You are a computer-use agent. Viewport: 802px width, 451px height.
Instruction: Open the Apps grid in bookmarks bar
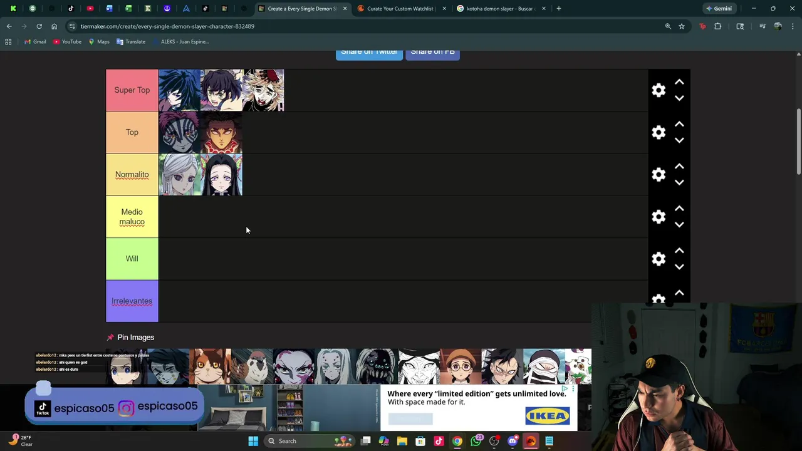click(x=8, y=42)
